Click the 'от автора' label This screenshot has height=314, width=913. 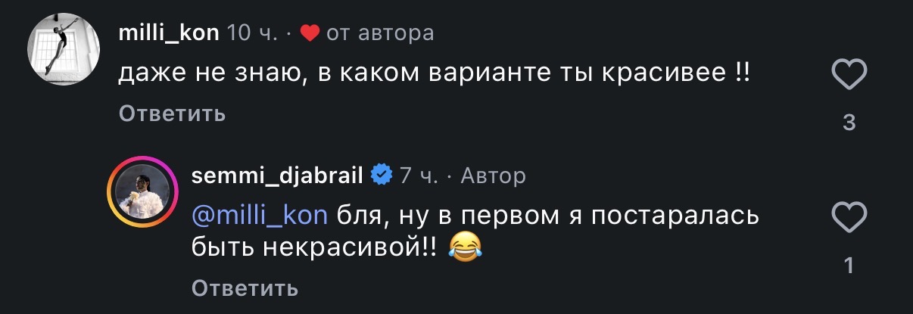(380, 33)
